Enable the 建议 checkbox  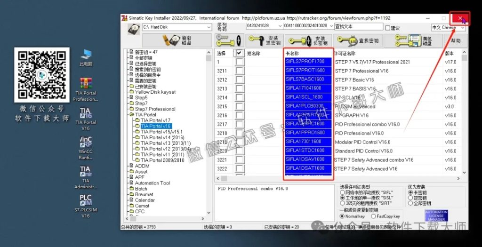[x=388, y=28]
